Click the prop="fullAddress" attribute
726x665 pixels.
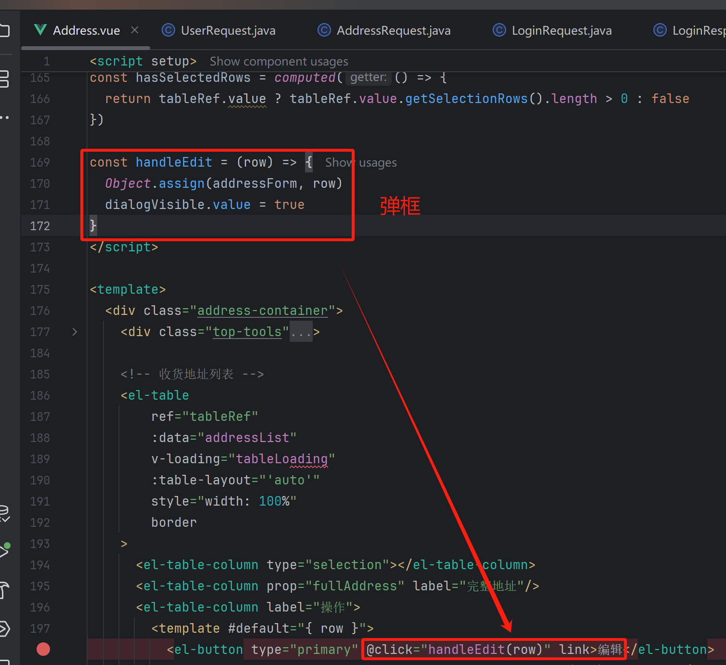335,586
